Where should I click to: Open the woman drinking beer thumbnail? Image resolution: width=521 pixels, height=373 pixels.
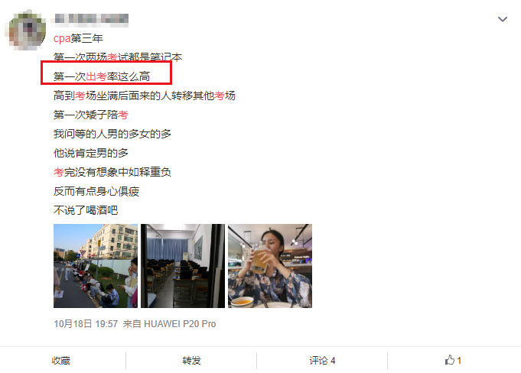point(270,266)
